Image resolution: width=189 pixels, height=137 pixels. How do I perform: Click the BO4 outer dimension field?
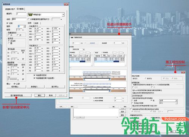pyautogui.click(x=55, y=40)
